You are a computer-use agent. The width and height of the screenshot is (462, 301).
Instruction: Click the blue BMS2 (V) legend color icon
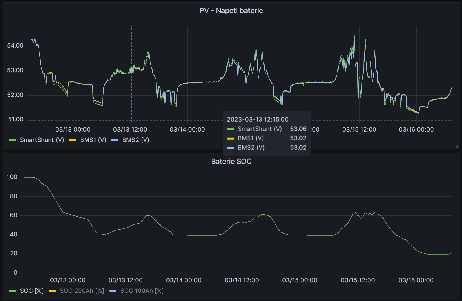(115, 140)
